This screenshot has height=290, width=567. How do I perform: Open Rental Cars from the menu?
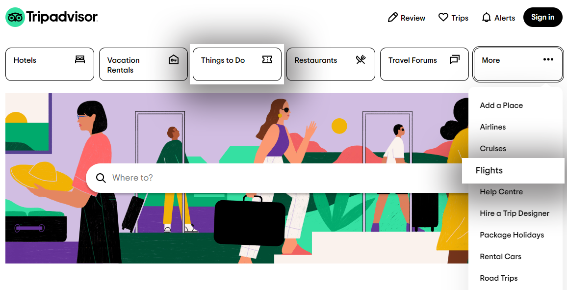pyautogui.click(x=500, y=257)
